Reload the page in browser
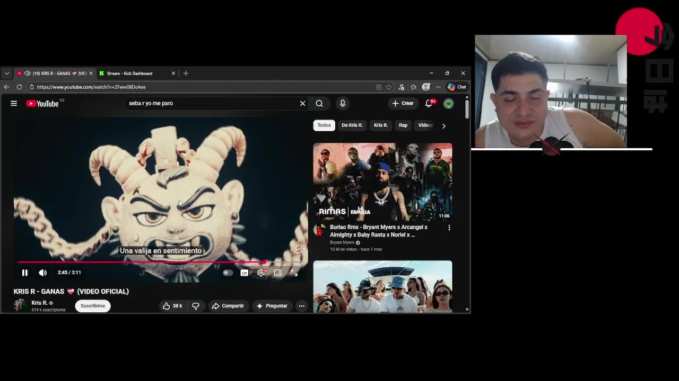The image size is (679, 381). pyautogui.click(x=19, y=87)
